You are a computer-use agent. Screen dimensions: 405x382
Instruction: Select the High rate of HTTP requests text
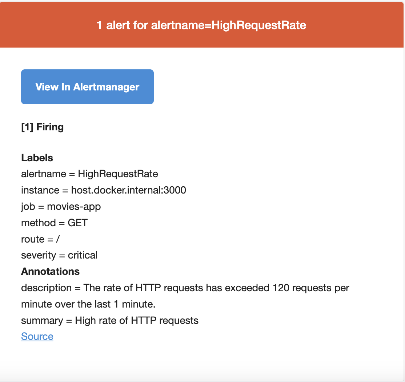(x=137, y=320)
